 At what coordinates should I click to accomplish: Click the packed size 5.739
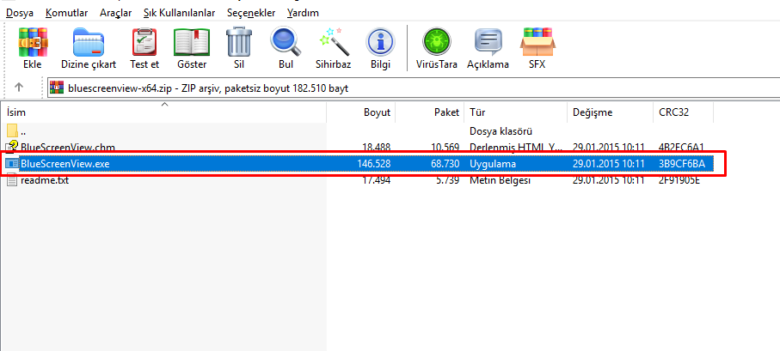(x=448, y=180)
